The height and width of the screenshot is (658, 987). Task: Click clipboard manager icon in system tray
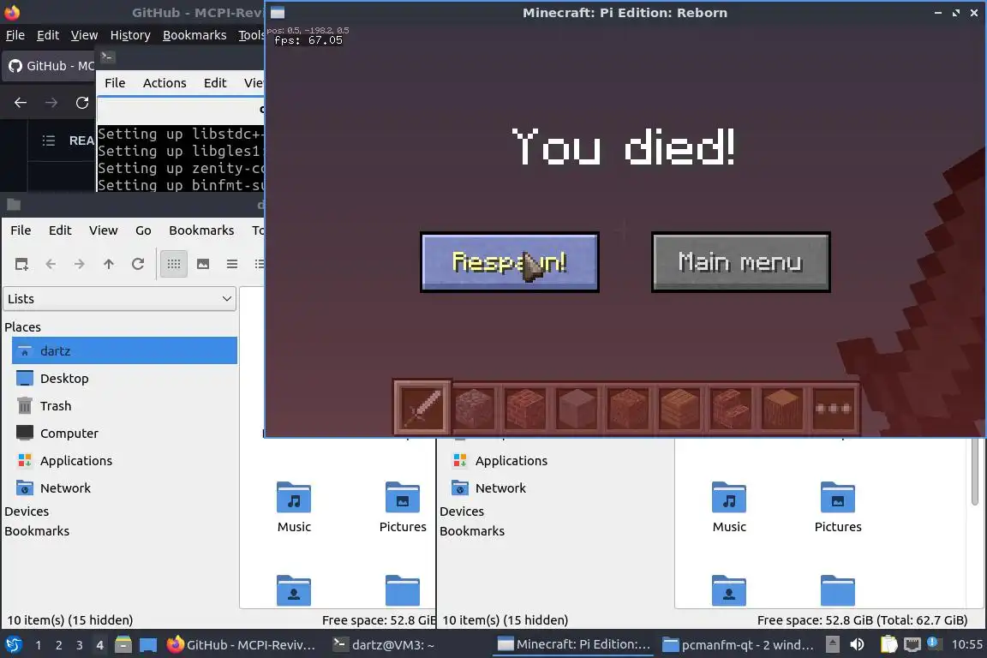(x=888, y=645)
